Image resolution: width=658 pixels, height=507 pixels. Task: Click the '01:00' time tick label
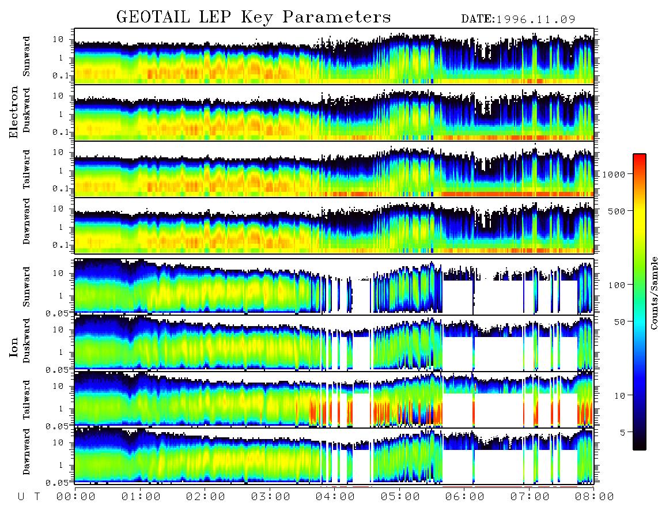pos(141,497)
